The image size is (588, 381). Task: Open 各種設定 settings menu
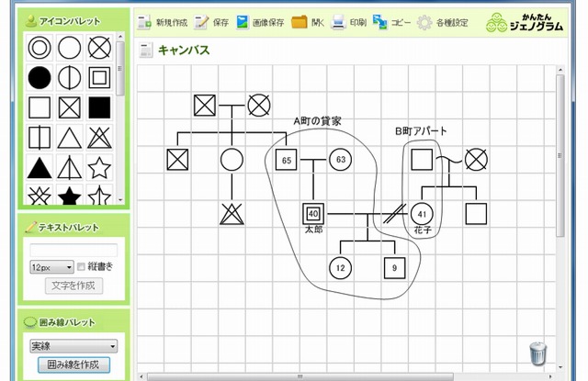[x=446, y=21]
